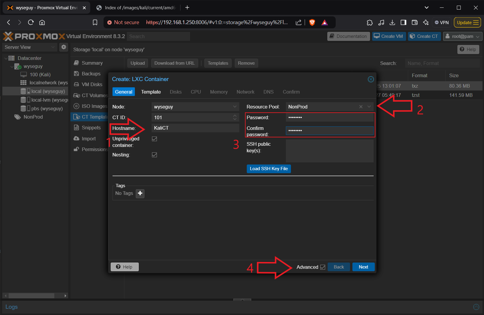The height and width of the screenshot is (315, 484).
Task: Open the Brave Wallet icon
Action: 414,22
